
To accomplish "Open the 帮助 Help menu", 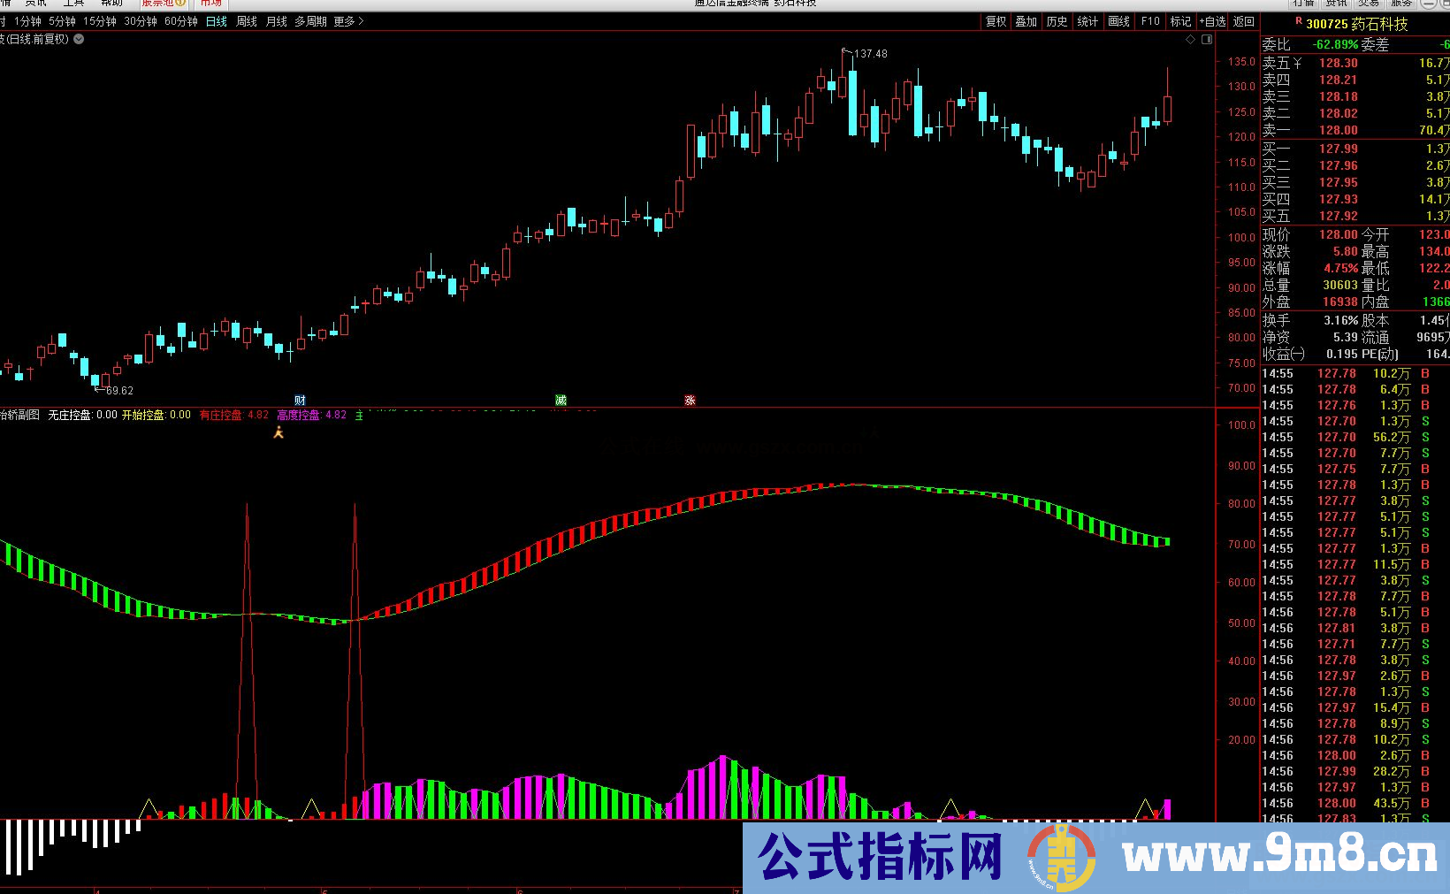I will point(111,4).
